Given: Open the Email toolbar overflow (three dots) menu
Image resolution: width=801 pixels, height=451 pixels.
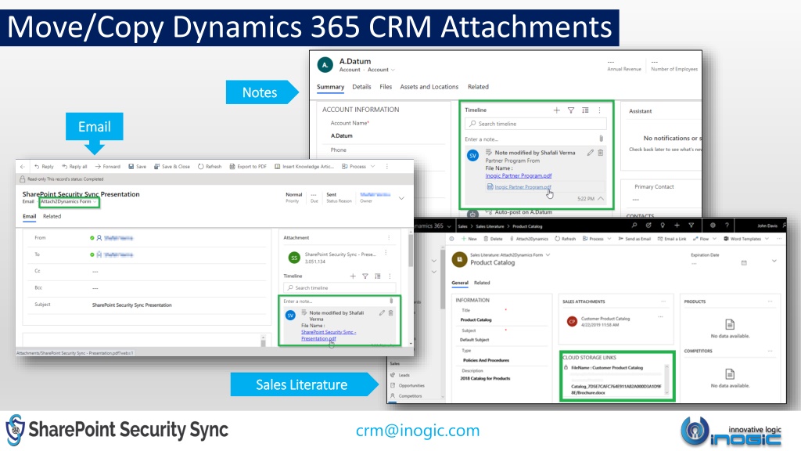Looking at the screenshot, I should pos(386,167).
